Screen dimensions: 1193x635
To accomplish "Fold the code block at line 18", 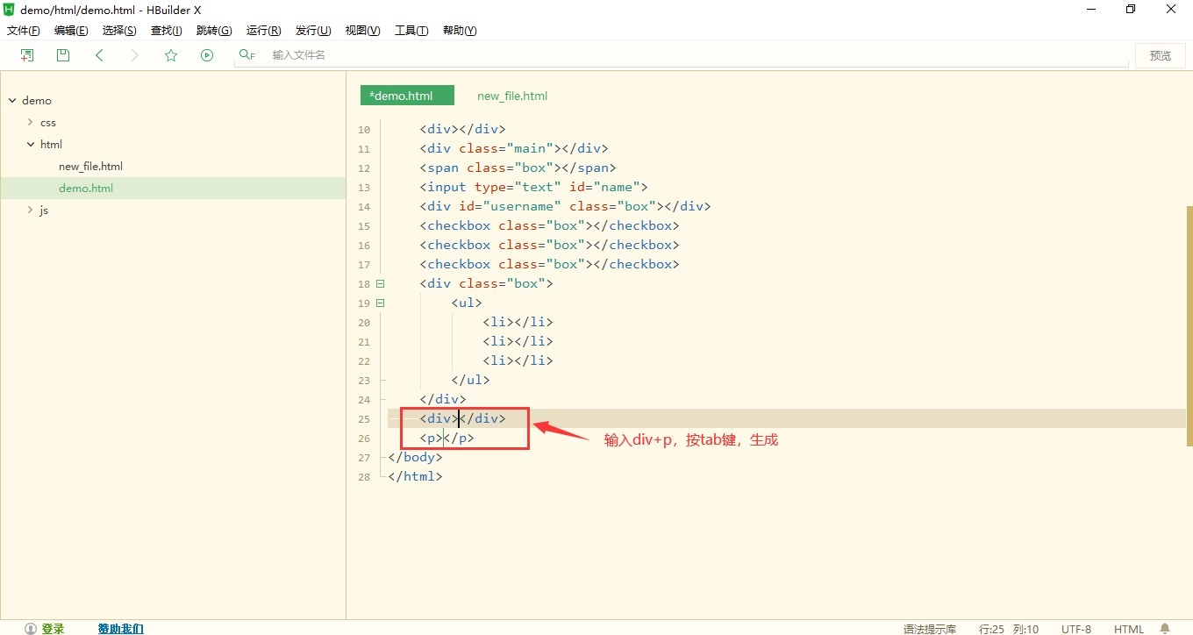I will 380,283.
